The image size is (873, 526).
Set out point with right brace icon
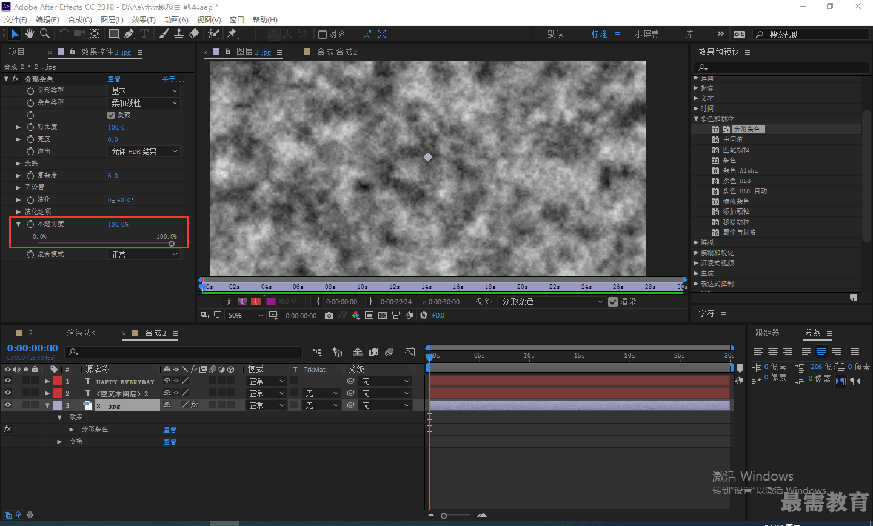tap(370, 301)
